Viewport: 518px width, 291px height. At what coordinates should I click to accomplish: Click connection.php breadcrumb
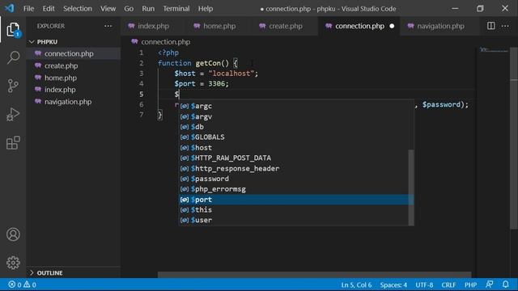165,42
